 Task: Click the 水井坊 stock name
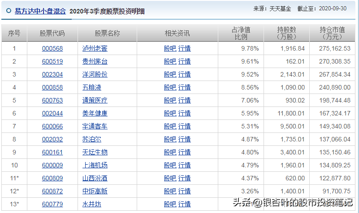point(91,204)
